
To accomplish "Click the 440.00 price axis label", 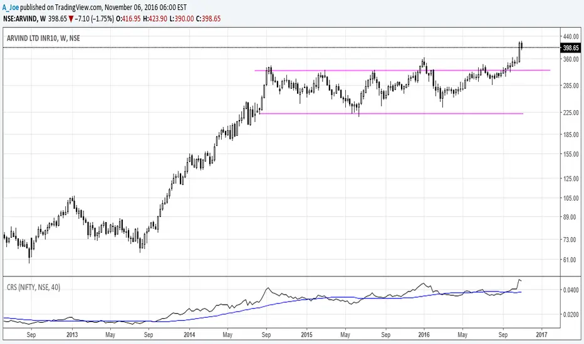I will [571, 36].
